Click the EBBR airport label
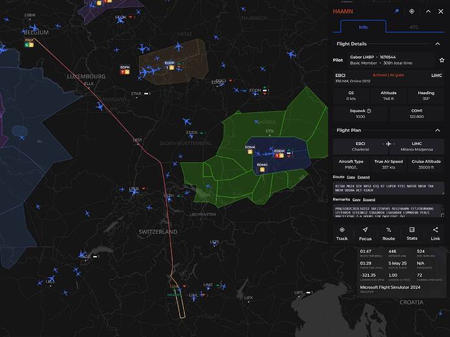The height and width of the screenshot is (337, 450). click(x=30, y=15)
